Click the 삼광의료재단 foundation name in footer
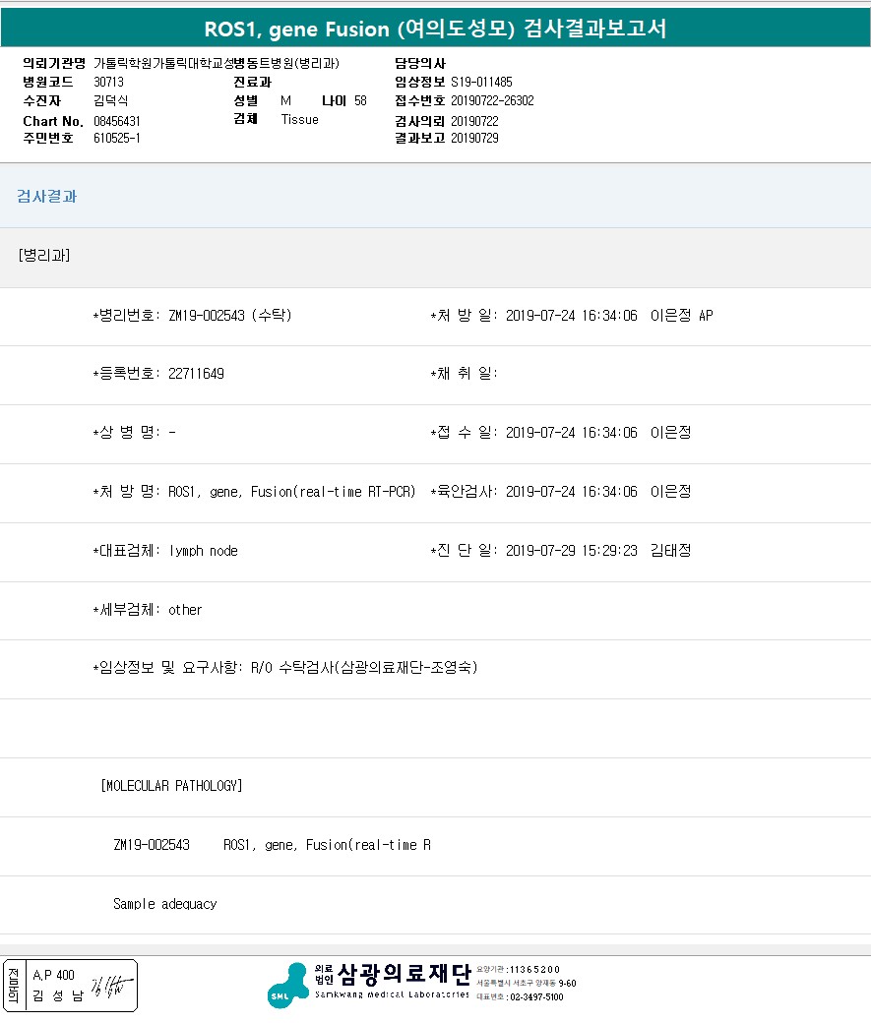Image resolution: width=871 pixels, height=1023 pixels. (x=404, y=974)
